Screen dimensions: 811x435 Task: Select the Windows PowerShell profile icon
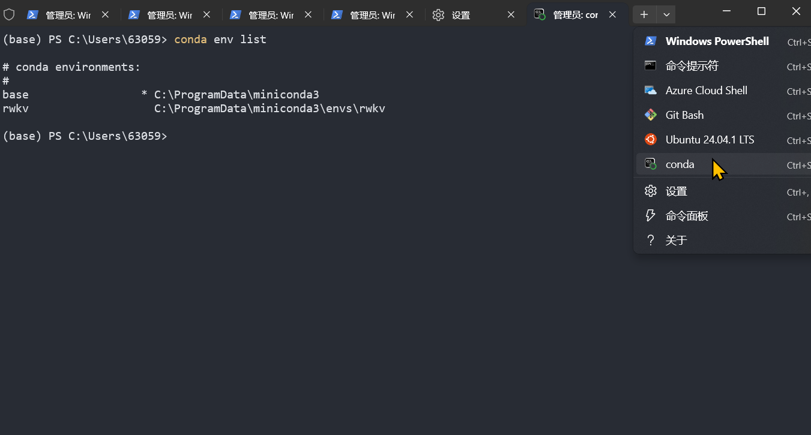click(x=650, y=41)
